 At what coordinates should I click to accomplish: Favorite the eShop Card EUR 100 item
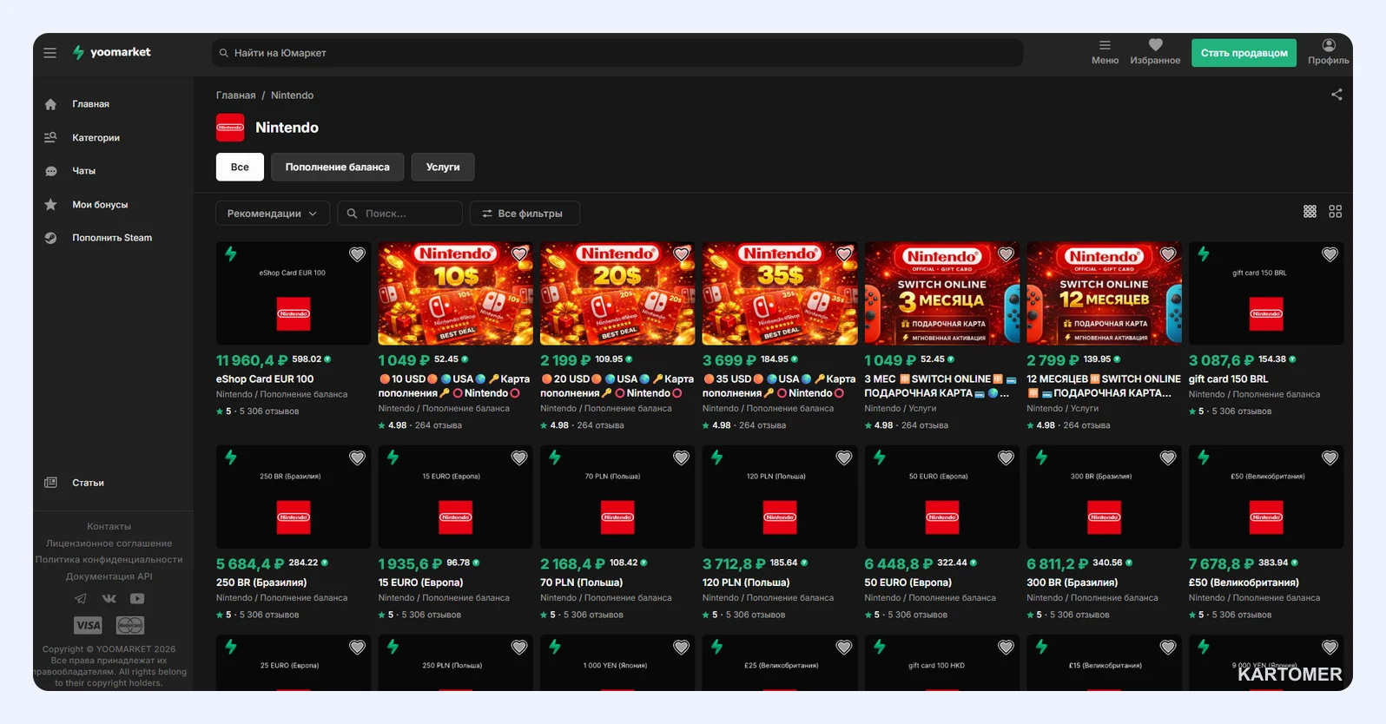click(x=357, y=254)
